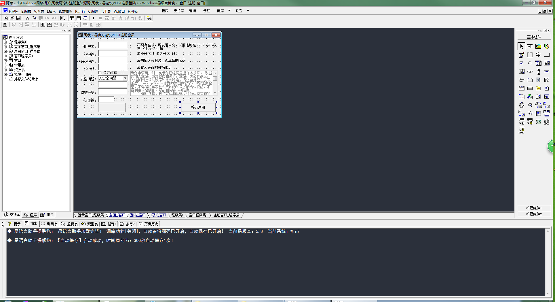Open the 安全问题 combo box dropdown
This screenshot has width=555, height=302.
(x=125, y=78)
